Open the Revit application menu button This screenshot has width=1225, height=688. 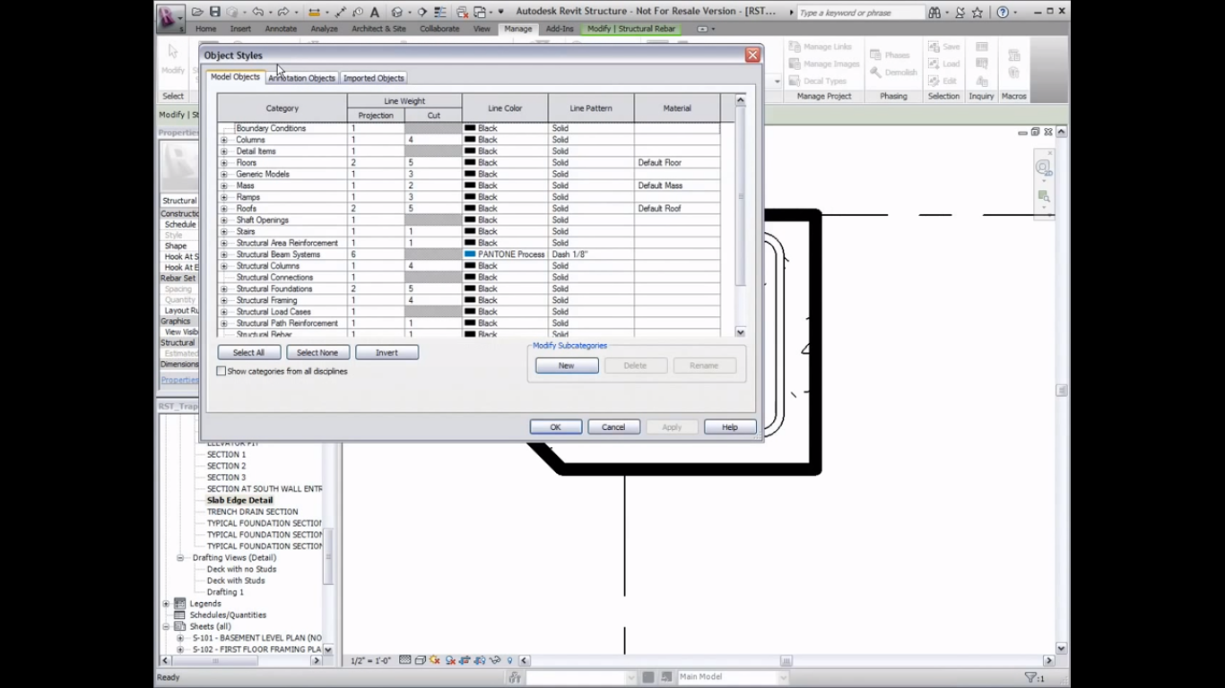(169, 17)
